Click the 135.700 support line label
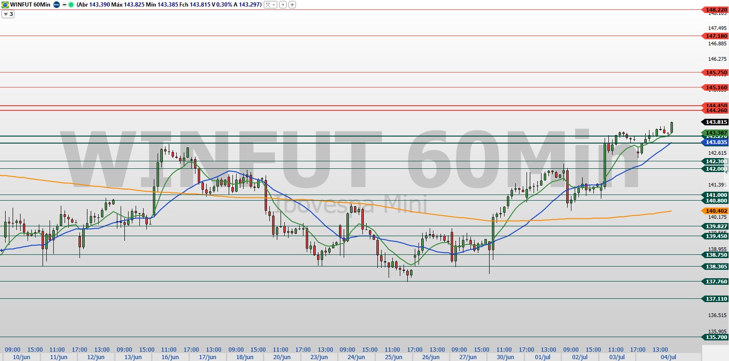 click(x=716, y=337)
